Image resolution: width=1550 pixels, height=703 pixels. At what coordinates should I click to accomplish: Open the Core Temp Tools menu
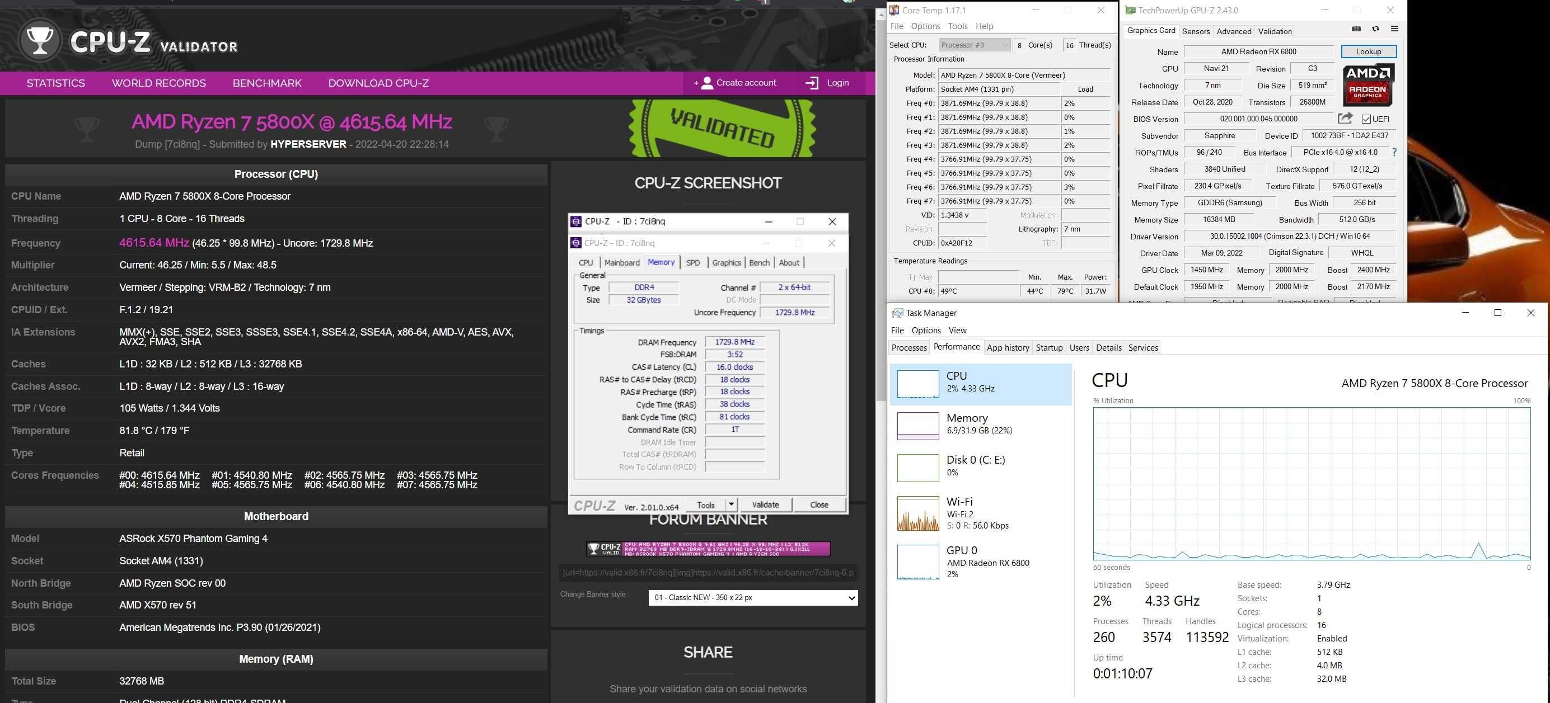tap(958, 26)
